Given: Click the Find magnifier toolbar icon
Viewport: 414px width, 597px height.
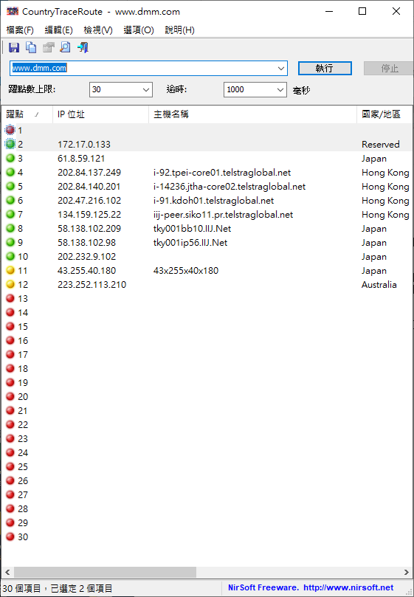Looking at the screenshot, I should tap(66, 47).
